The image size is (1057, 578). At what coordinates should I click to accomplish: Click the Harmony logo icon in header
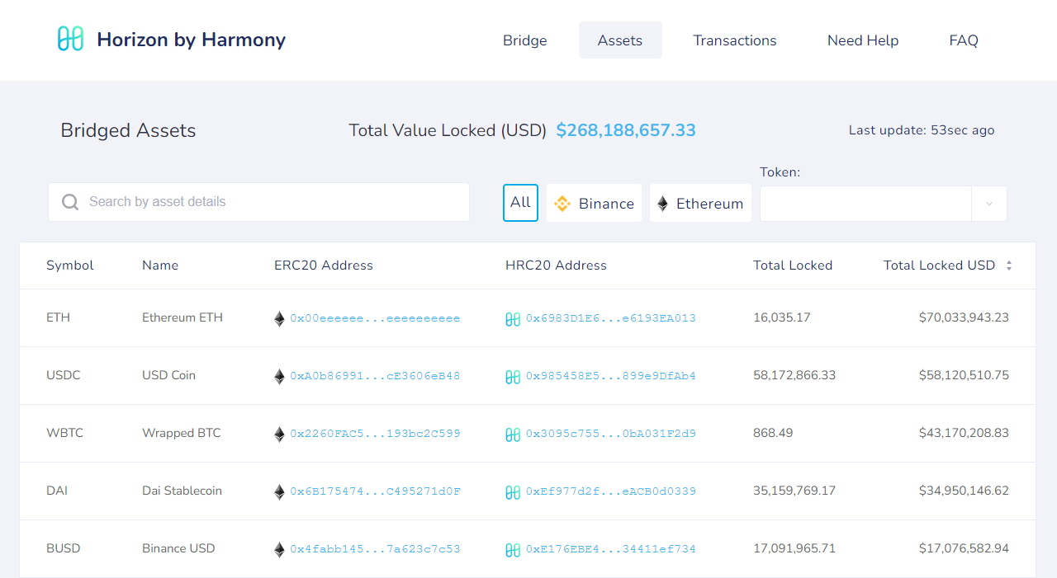(70, 39)
